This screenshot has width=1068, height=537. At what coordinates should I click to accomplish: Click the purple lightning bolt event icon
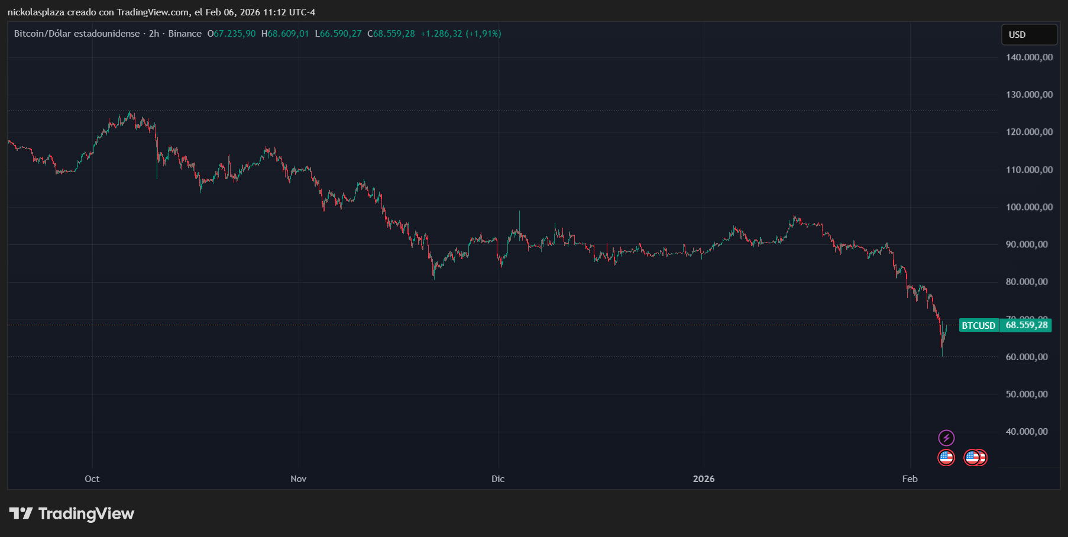pyautogui.click(x=946, y=438)
